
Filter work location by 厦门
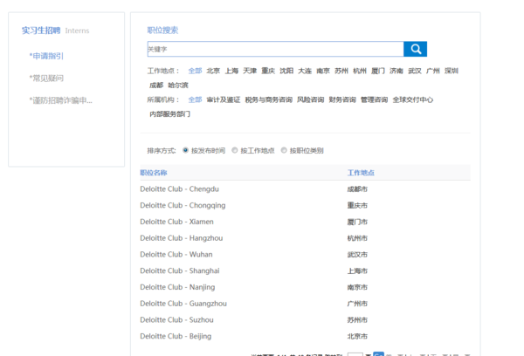[x=378, y=71]
